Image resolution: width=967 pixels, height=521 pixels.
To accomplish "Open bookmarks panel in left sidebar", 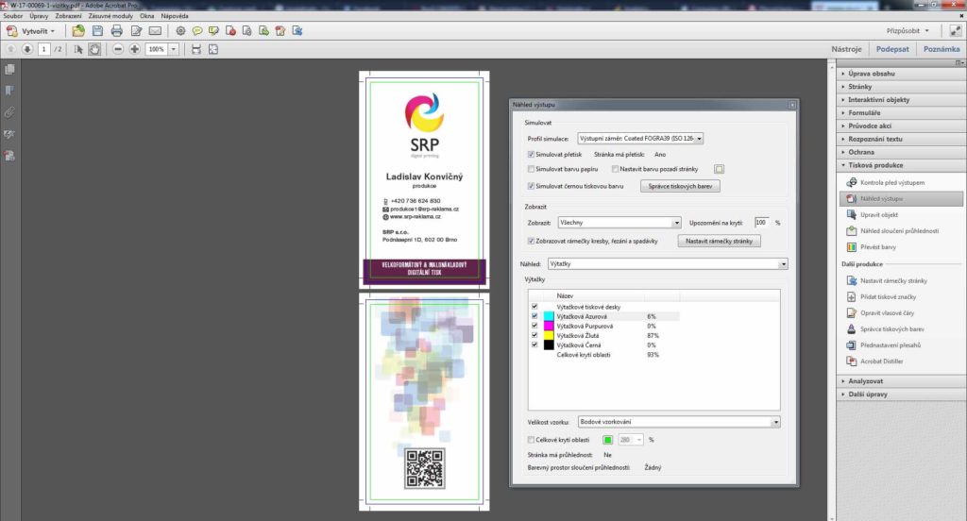I will pos(9,91).
